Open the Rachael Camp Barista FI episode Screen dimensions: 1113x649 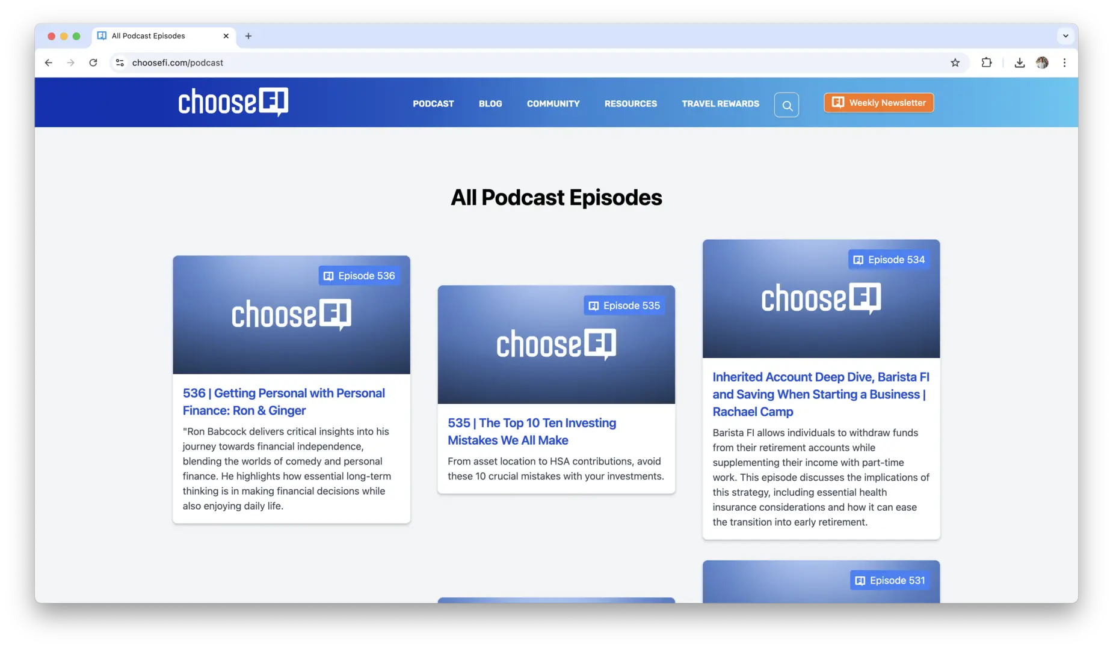pyautogui.click(x=821, y=394)
